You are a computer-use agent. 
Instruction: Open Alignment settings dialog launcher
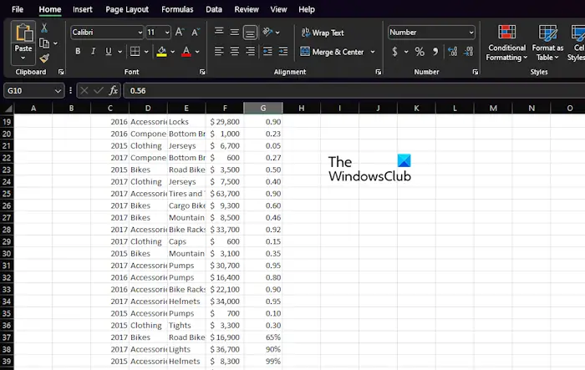coord(379,72)
